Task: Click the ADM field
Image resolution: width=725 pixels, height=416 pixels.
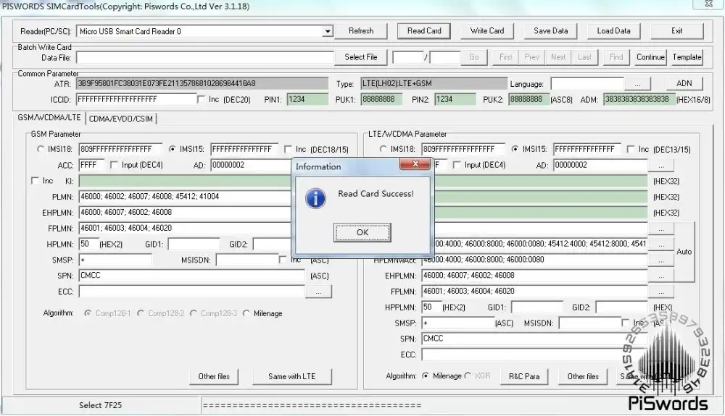Action: (x=639, y=100)
